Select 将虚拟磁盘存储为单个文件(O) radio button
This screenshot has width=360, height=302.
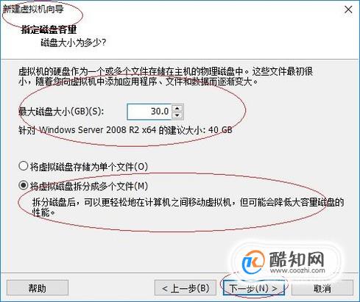click(23, 166)
